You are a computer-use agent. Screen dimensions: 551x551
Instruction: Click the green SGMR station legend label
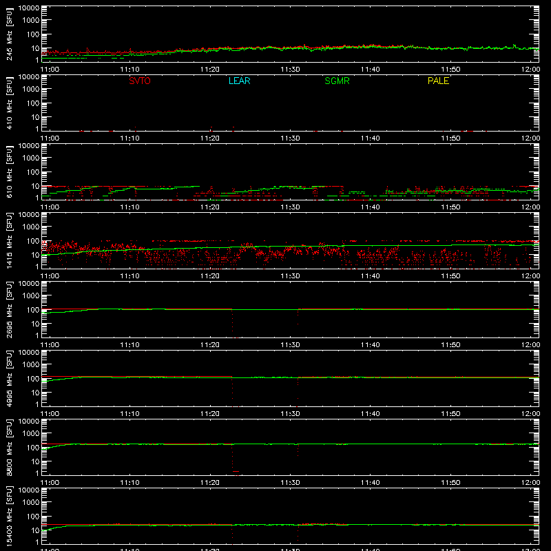337,81
